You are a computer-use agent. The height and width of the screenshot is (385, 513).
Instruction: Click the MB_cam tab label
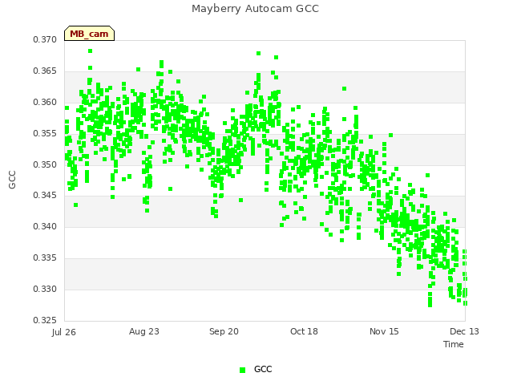(89, 34)
